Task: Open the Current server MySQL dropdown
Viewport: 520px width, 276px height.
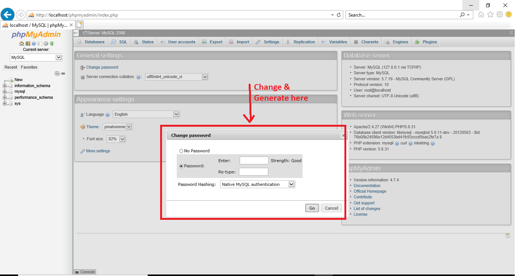Action: pyautogui.click(x=36, y=58)
